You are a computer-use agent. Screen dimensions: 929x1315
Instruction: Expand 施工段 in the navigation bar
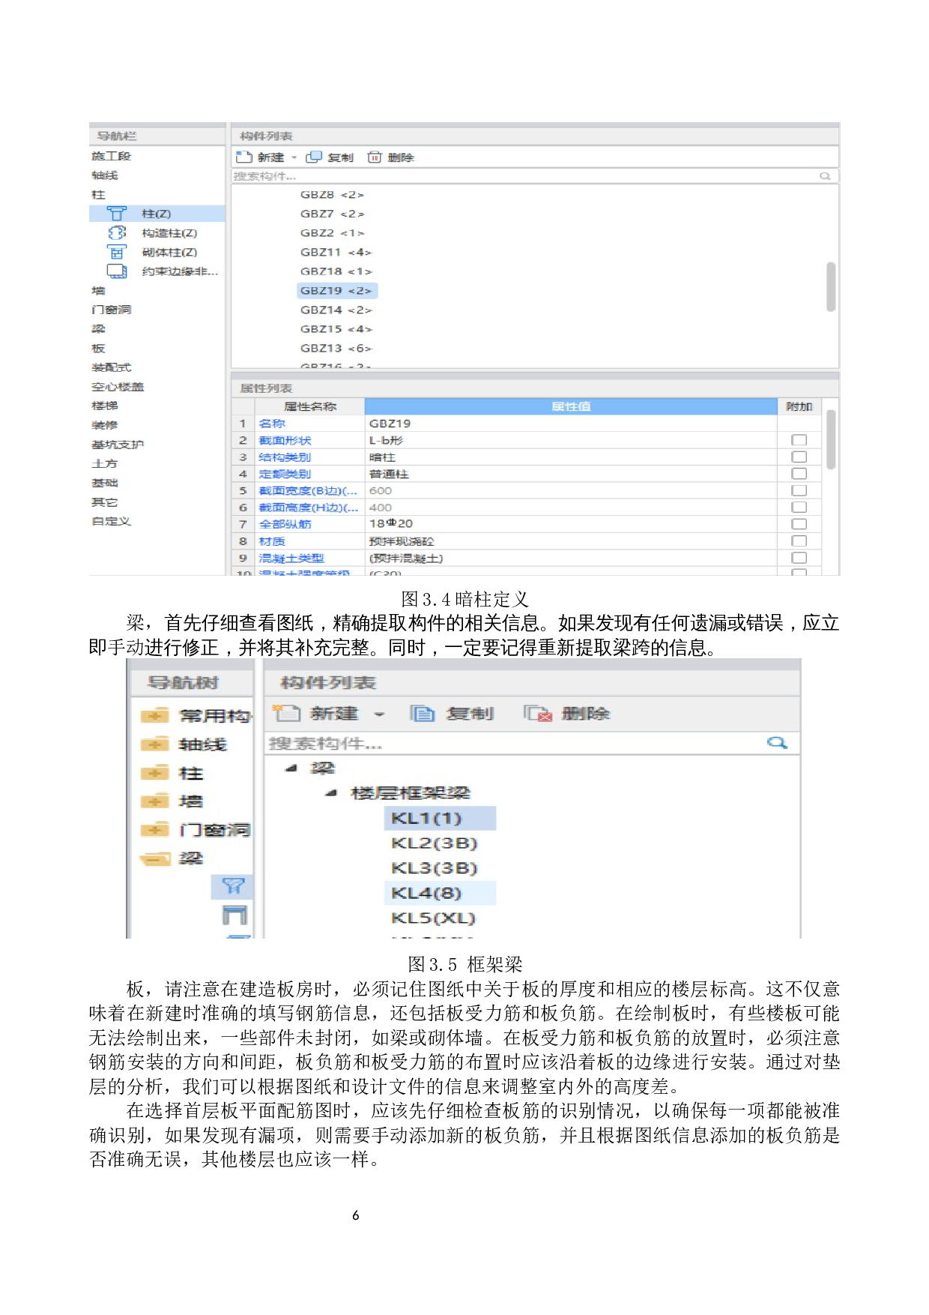pos(111,156)
